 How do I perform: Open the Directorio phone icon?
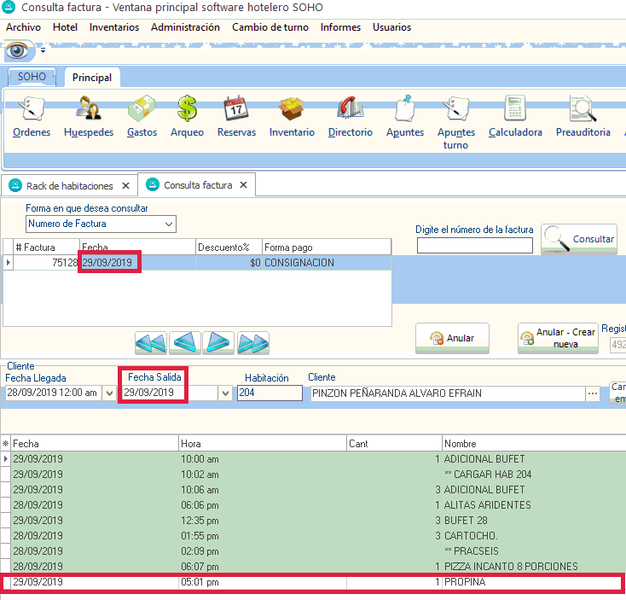point(350,116)
